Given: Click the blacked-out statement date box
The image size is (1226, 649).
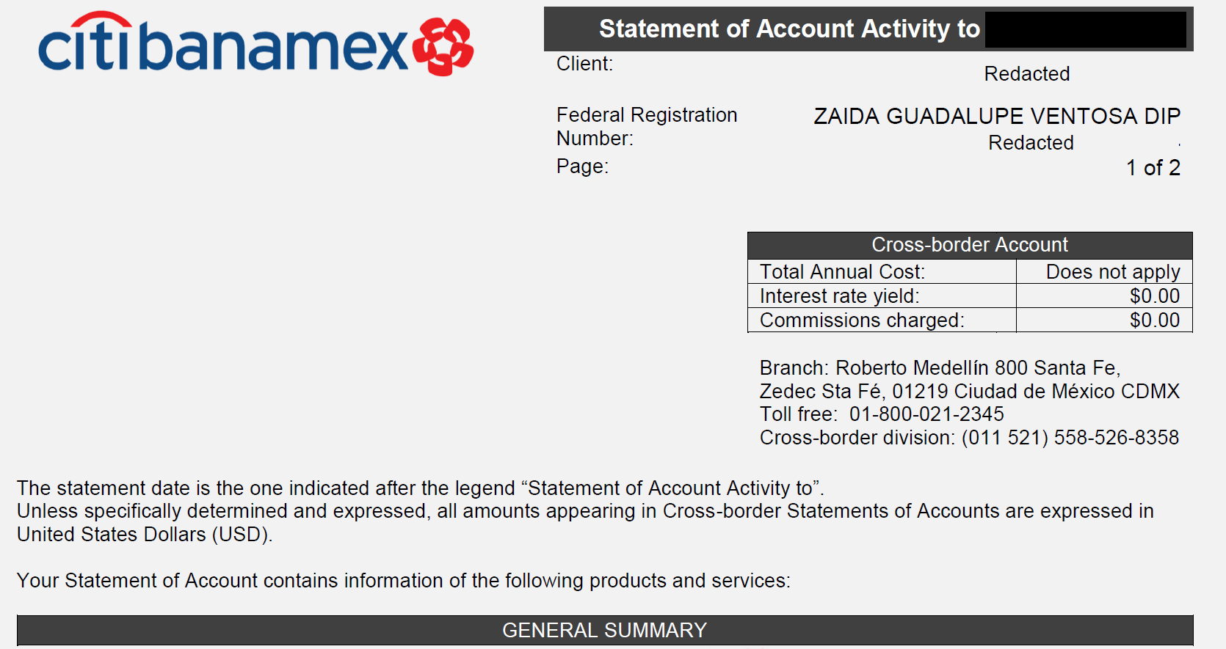Looking at the screenshot, I should click(1085, 29).
